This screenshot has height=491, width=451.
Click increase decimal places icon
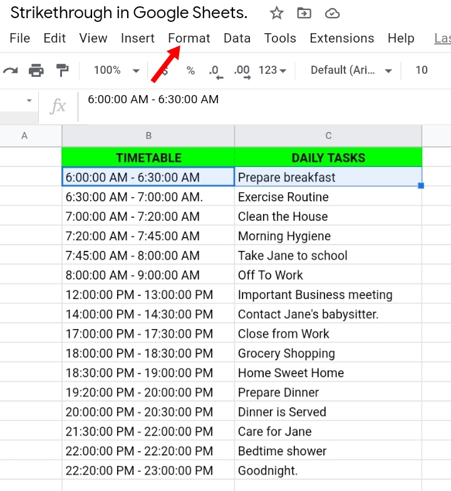tap(242, 72)
